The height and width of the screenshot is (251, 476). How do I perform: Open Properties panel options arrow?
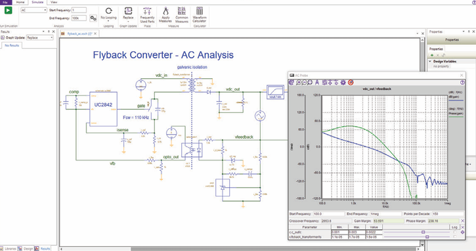[x=464, y=32]
